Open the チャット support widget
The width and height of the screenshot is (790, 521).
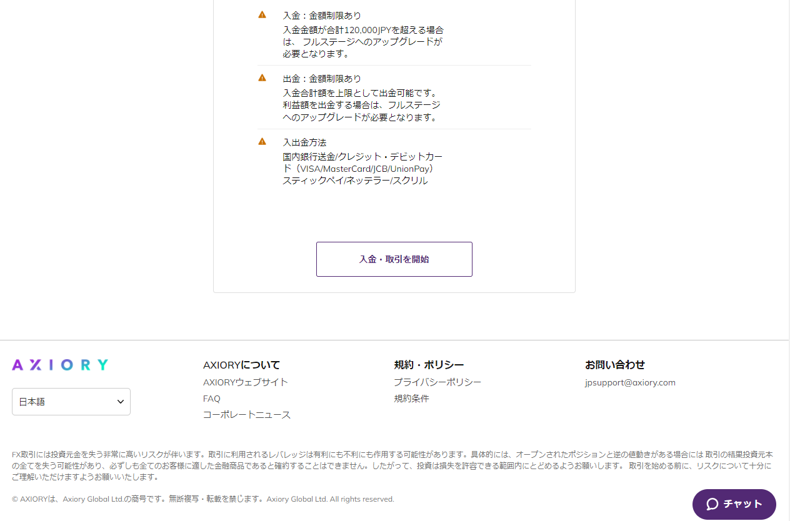(734, 504)
